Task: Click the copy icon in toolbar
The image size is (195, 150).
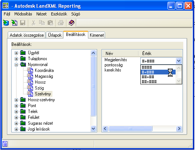Action: (42, 23)
